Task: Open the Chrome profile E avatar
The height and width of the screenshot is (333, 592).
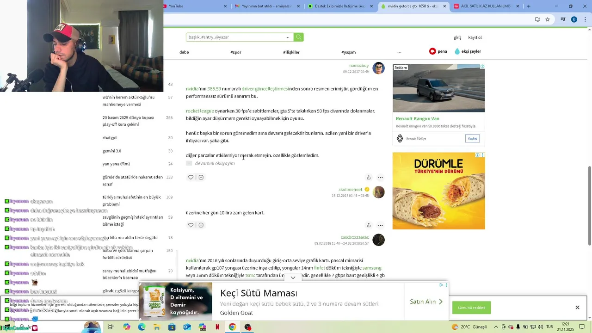Action: (x=574, y=19)
